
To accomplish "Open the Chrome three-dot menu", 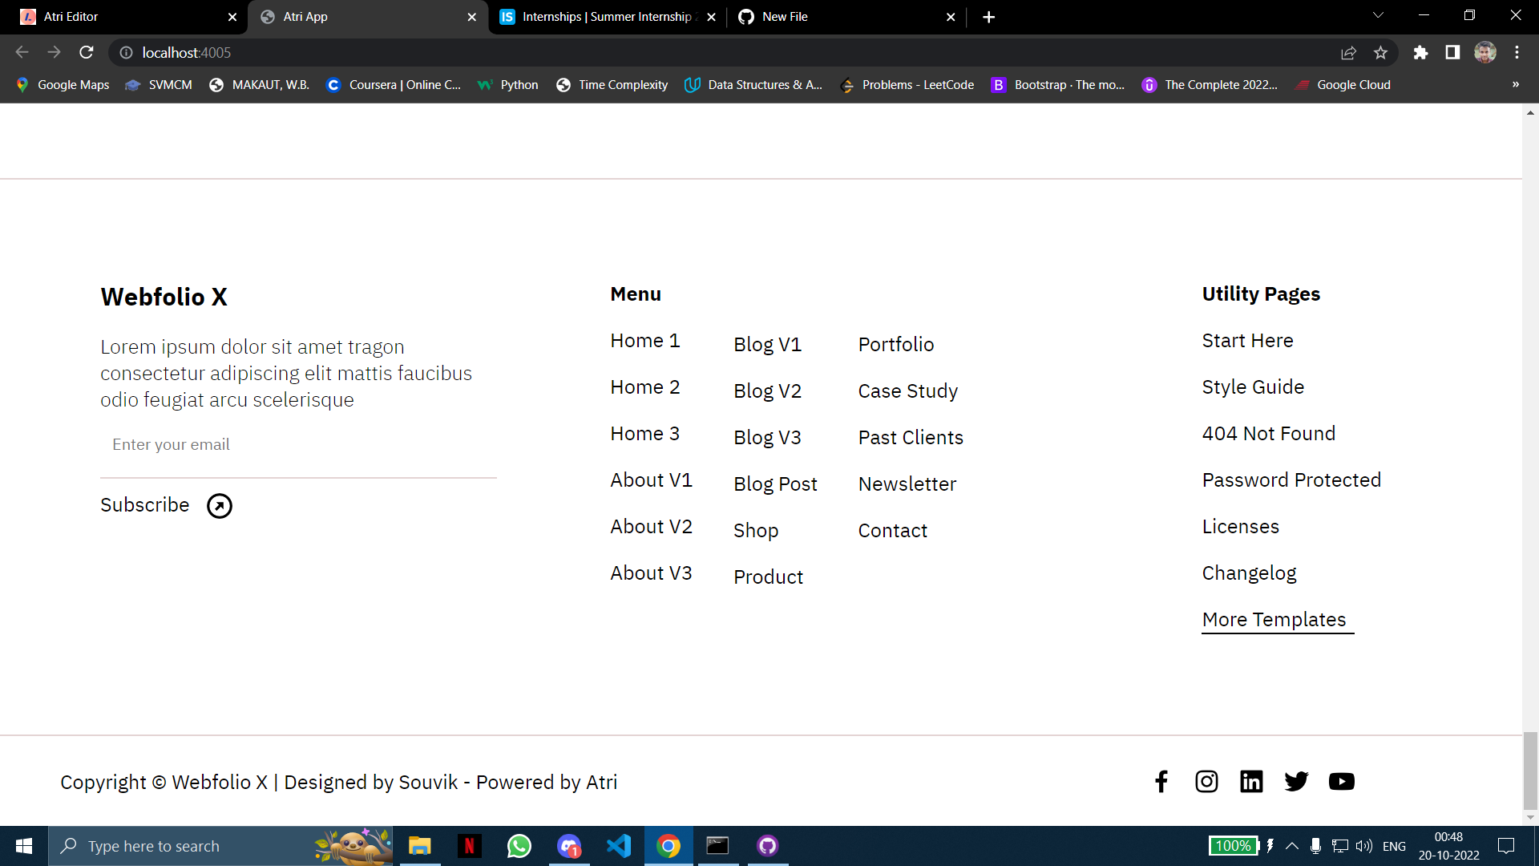I will coord(1517,52).
